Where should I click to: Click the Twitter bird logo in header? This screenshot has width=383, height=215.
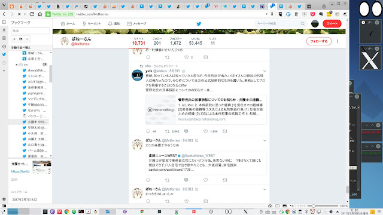199,24
